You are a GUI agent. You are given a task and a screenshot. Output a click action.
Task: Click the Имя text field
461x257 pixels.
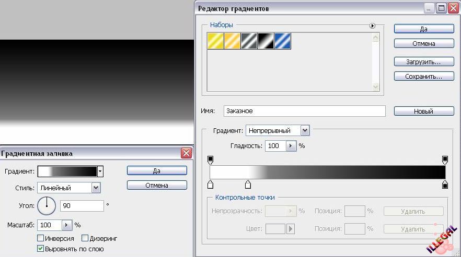304,111
